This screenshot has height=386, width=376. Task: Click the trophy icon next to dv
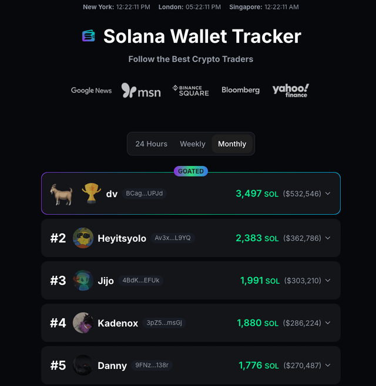click(91, 194)
